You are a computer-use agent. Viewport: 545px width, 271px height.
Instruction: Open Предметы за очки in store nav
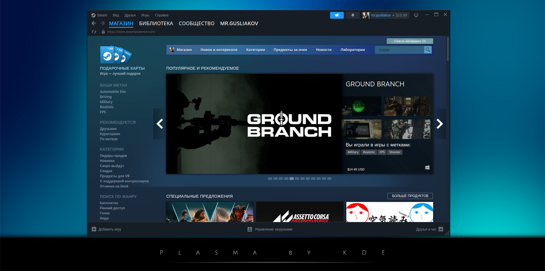290,50
